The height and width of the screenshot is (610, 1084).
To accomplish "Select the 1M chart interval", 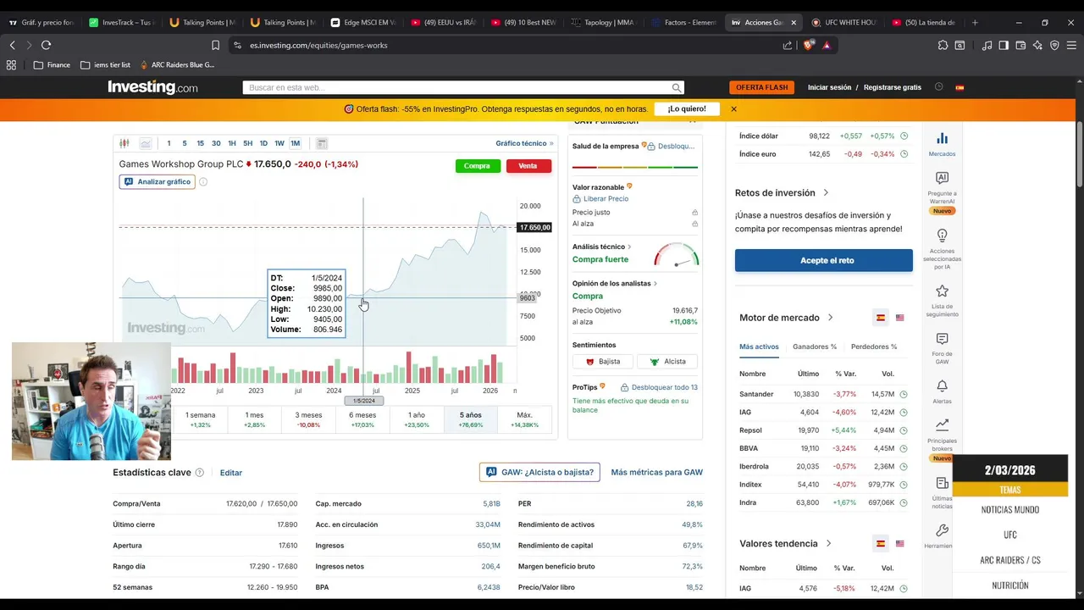I will (x=295, y=143).
